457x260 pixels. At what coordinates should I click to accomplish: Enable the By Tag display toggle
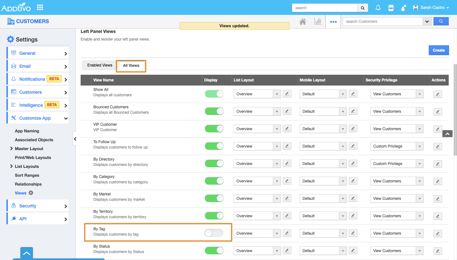click(x=214, y=233)
